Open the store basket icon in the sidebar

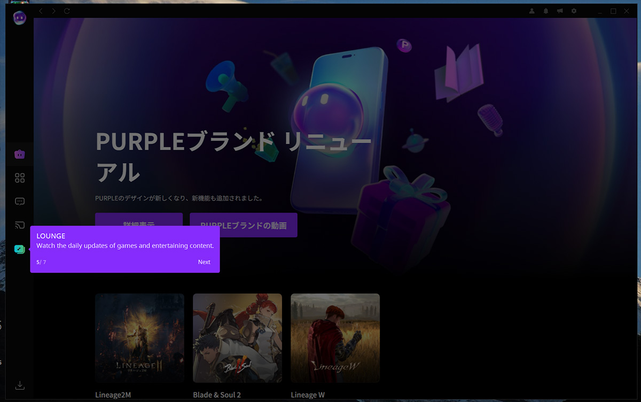20,154
